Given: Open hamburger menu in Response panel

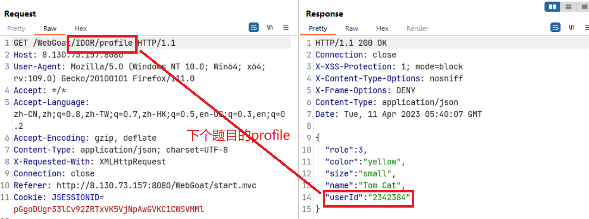Looking at the screenshot, I should pos(586,28).
